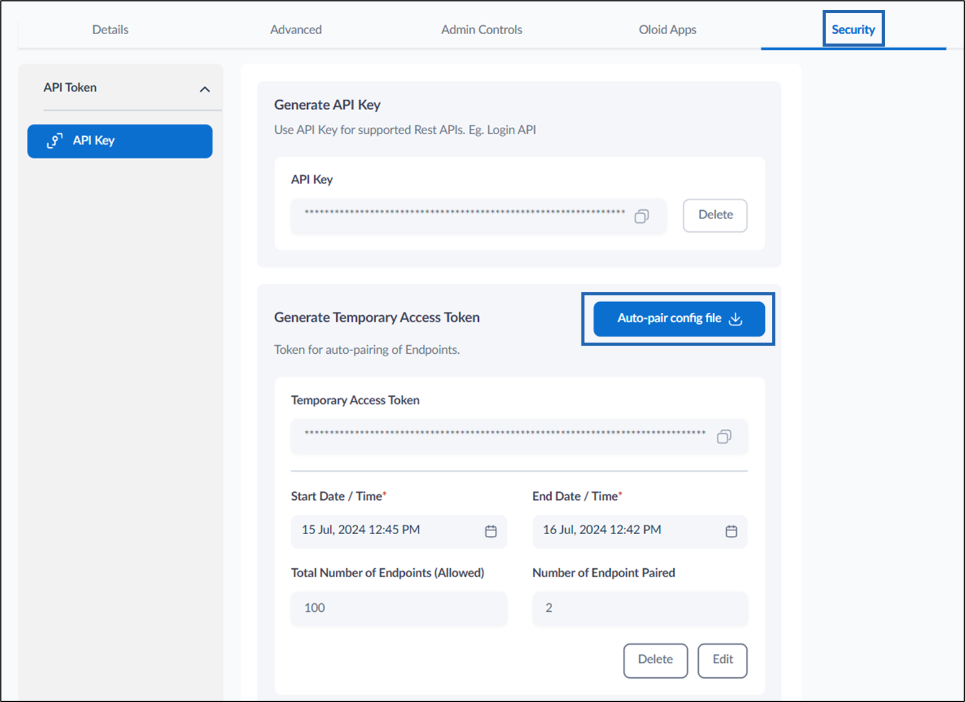Download the Auto-pair config file

(679, 318)
